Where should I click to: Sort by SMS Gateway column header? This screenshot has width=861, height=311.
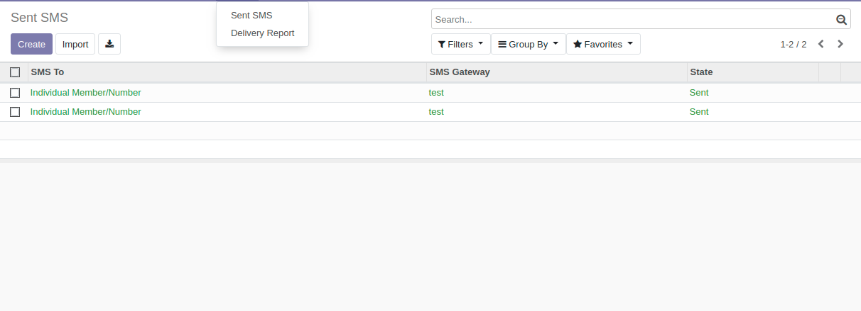tap(460, 72)
